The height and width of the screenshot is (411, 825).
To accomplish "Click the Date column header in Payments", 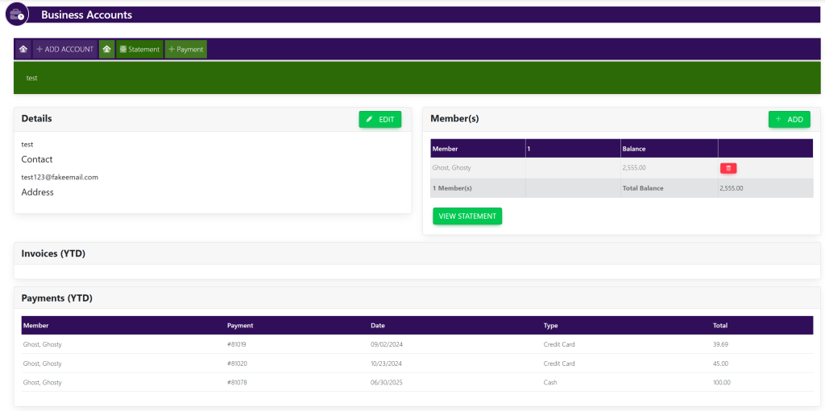I will coord(378,326).
